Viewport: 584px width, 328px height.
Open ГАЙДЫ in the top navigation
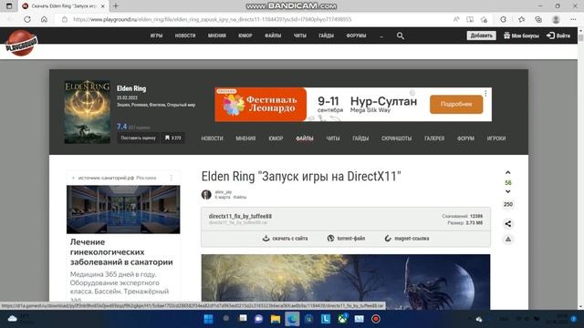click(x=327, y=36)
